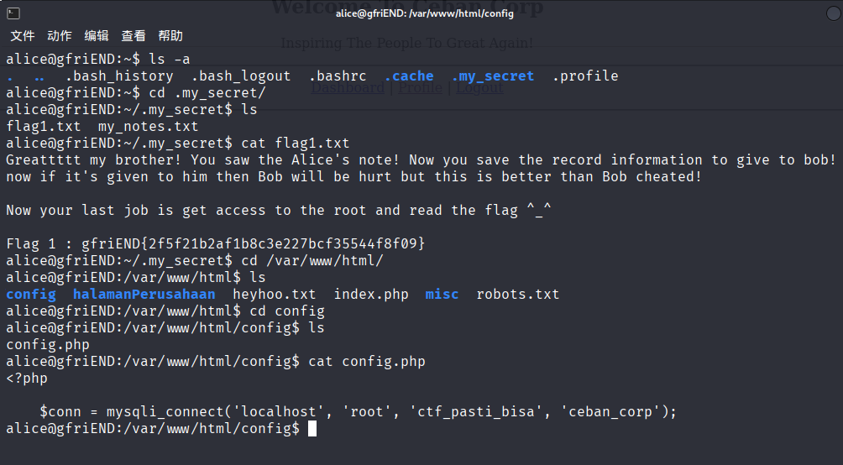
Task: Click the block cursor at the last prompt
Action: pyautogui.click(x=312, y=428)
